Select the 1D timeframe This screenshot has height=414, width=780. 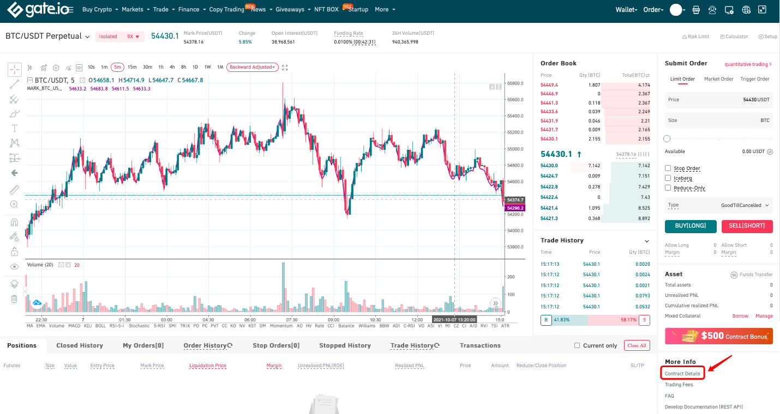tap(195, 67)
